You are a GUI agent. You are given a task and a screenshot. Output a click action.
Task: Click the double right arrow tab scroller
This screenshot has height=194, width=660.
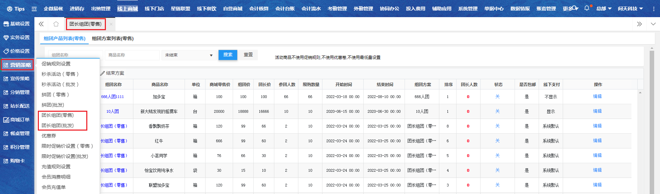coord(639,24)
